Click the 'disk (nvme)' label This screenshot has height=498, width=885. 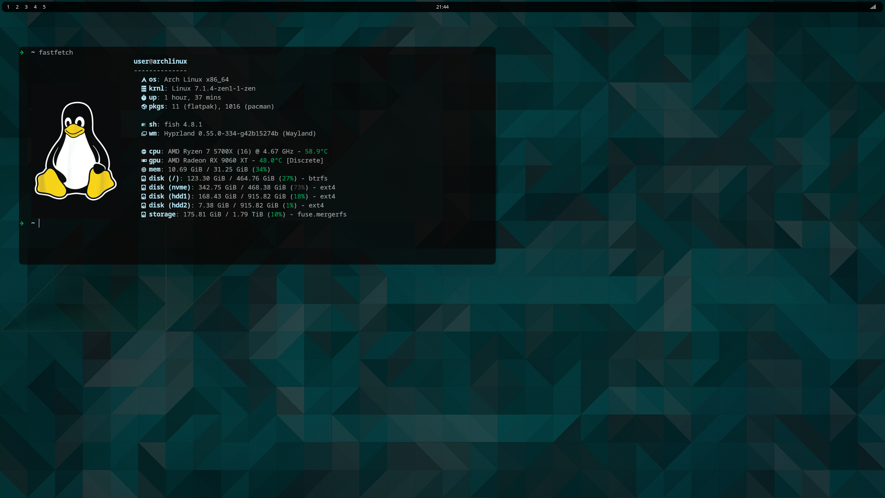click(x=170, y=187)
